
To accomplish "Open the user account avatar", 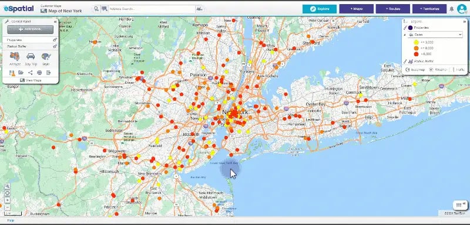I will click(462, 9).
